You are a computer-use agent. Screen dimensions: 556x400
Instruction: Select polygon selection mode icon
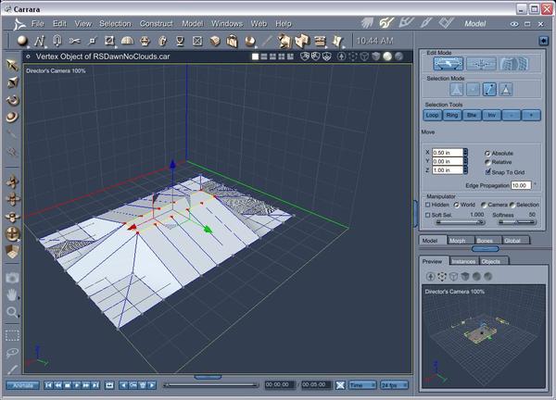coord(506,89)
